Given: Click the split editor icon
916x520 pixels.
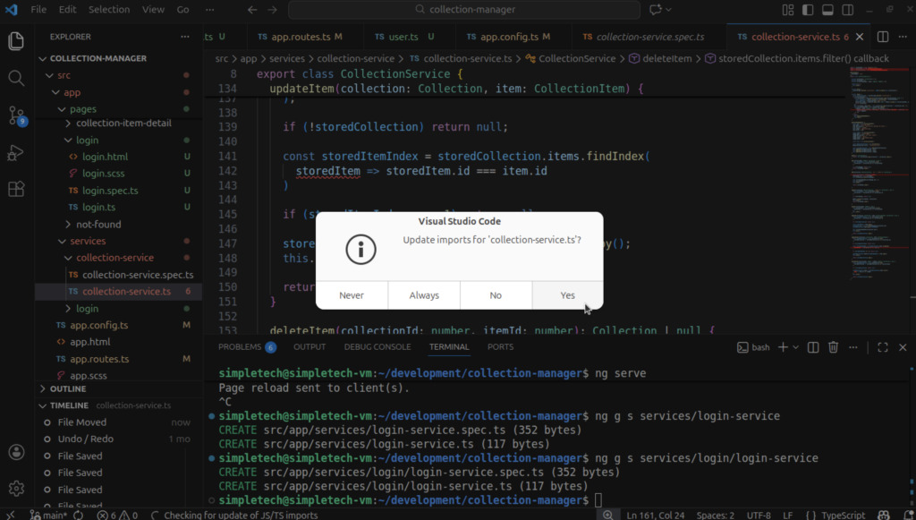Looking at the screenshot, I should [x=882, y=38].
